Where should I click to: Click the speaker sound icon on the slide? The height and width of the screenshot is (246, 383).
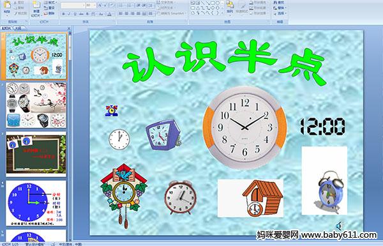click(x=340, y=226)
